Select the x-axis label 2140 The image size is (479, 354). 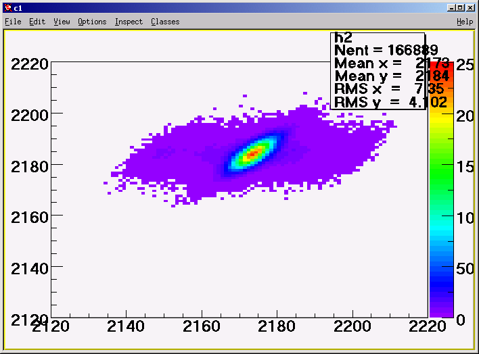(126, 326)
